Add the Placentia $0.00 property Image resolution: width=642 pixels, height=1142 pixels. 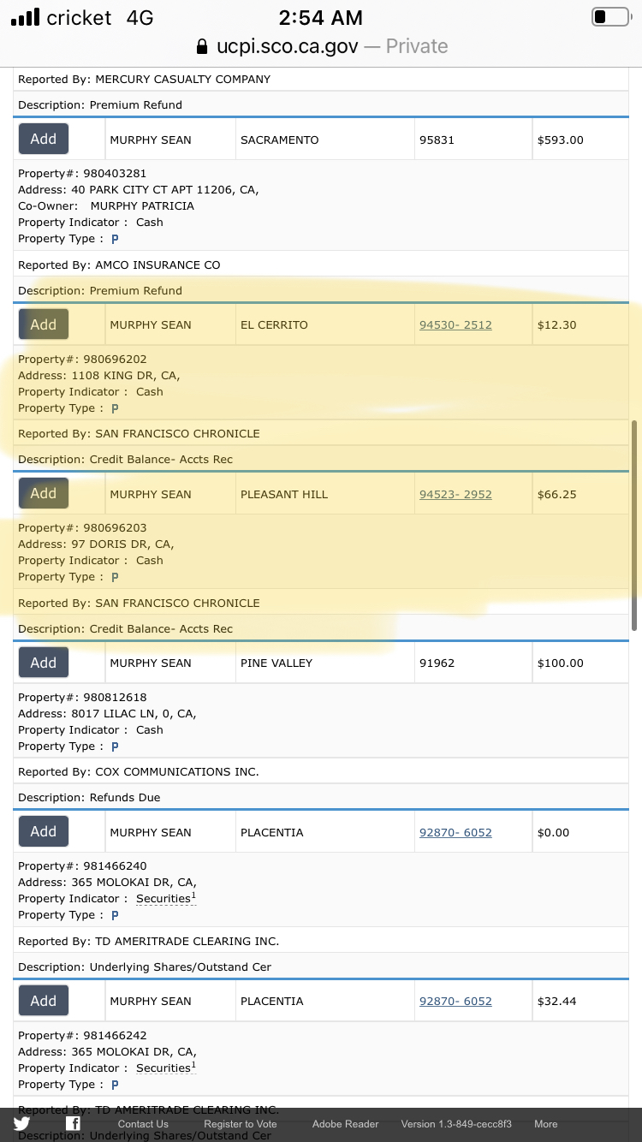pyautogui.click(x=44, y=831)
